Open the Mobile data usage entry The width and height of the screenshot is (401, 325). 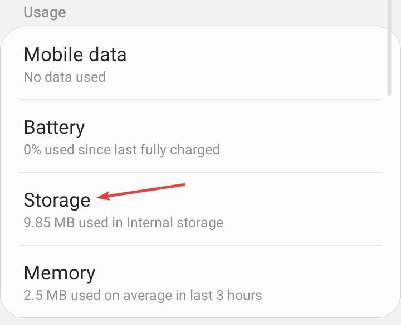[75, 54]
